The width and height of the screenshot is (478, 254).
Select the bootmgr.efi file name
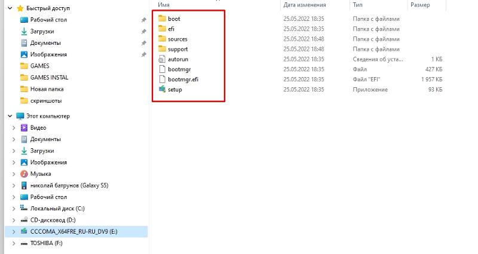click(183, 79)
